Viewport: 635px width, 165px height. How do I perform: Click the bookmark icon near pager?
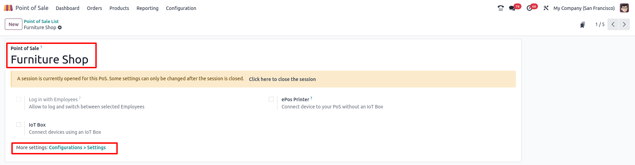(x=583, y=25)
